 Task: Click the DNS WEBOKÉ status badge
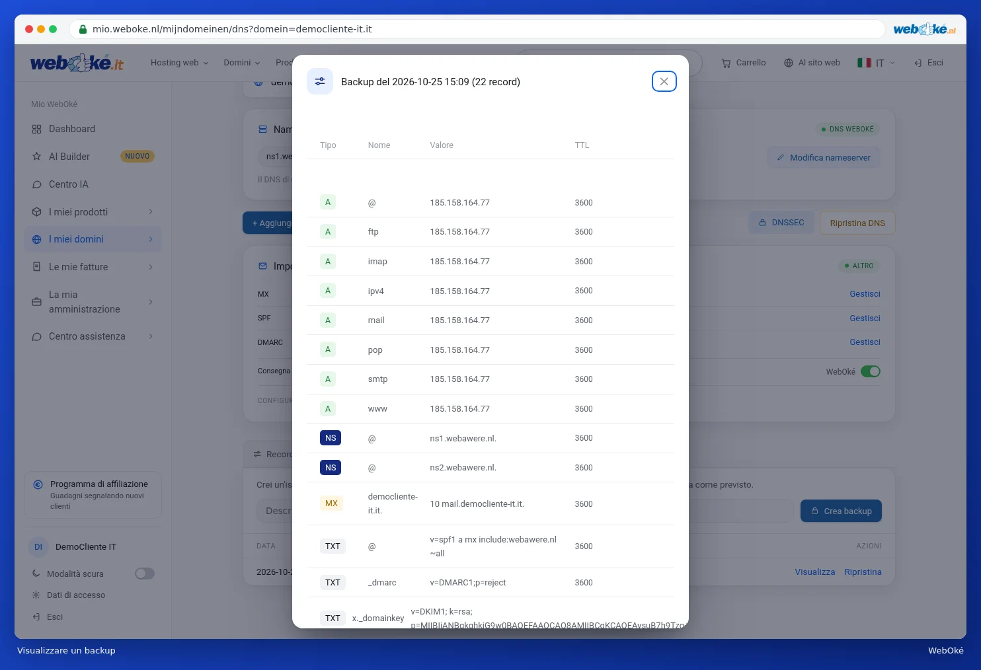pos(847,129)
